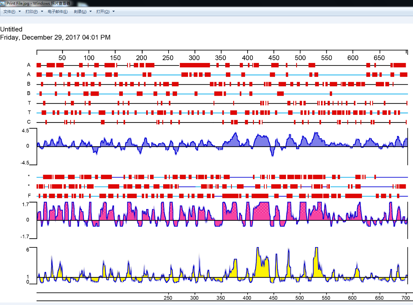
Task: Expand the dropdown arrow beside 刻录(U)
Action: click(90, 12)
